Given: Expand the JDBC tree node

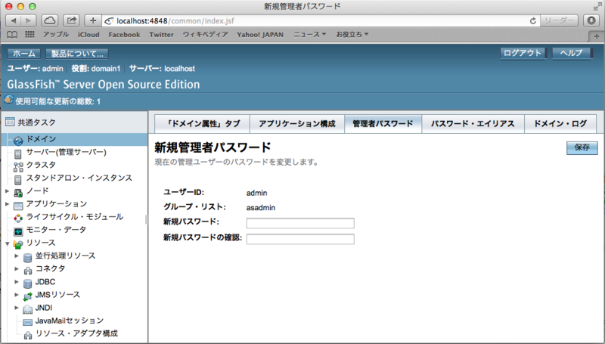Looking at the screenshot, I should coord(17,281).
